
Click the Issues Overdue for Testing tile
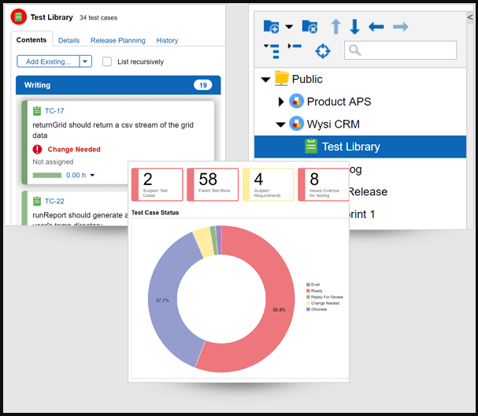[x=324, y=184]
